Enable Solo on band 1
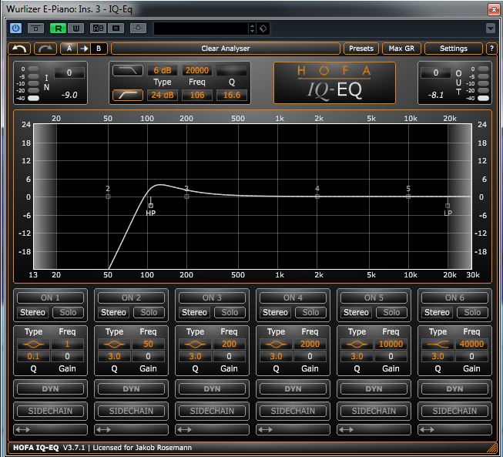Image resolution: width=503 pixels, height=457 pixels. point(68,312)
